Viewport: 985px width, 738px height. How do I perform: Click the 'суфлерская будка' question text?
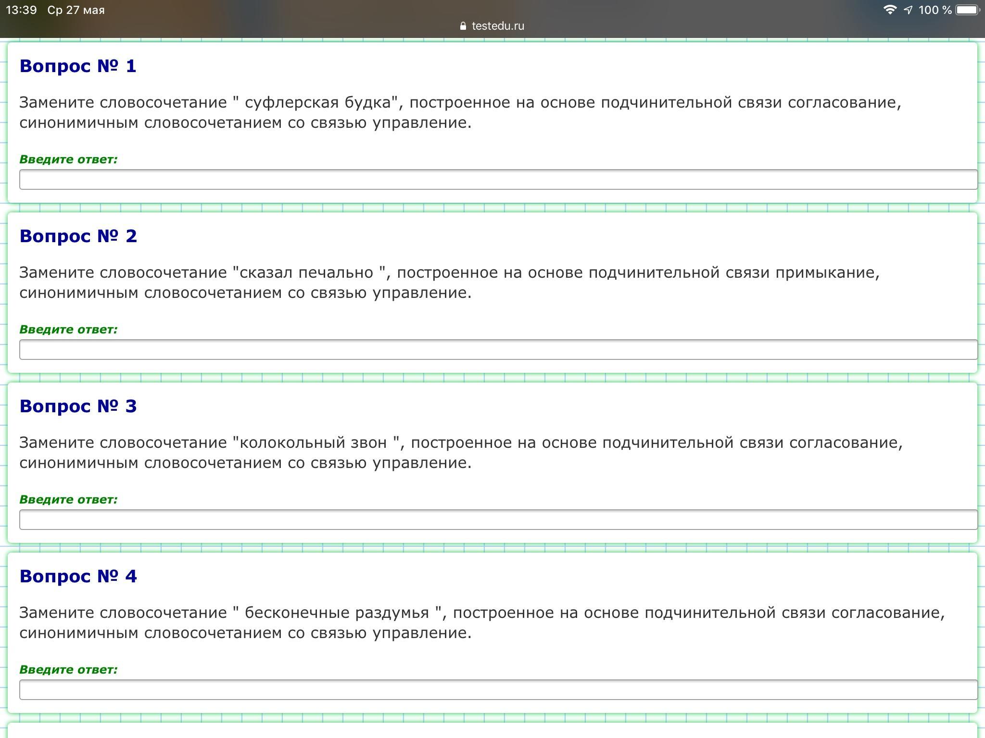[317, 102]
